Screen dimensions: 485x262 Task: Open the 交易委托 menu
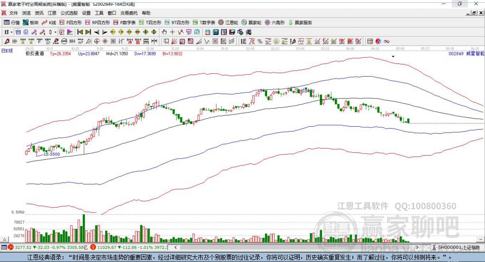129,13
